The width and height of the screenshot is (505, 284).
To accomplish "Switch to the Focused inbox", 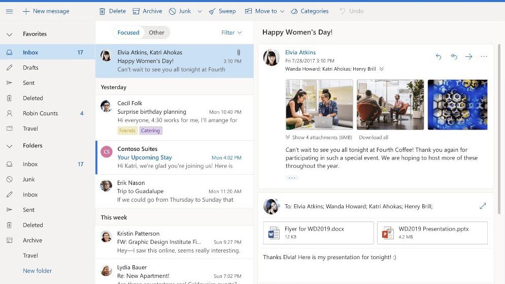I will pyautogui.click(x=128, y=33).
